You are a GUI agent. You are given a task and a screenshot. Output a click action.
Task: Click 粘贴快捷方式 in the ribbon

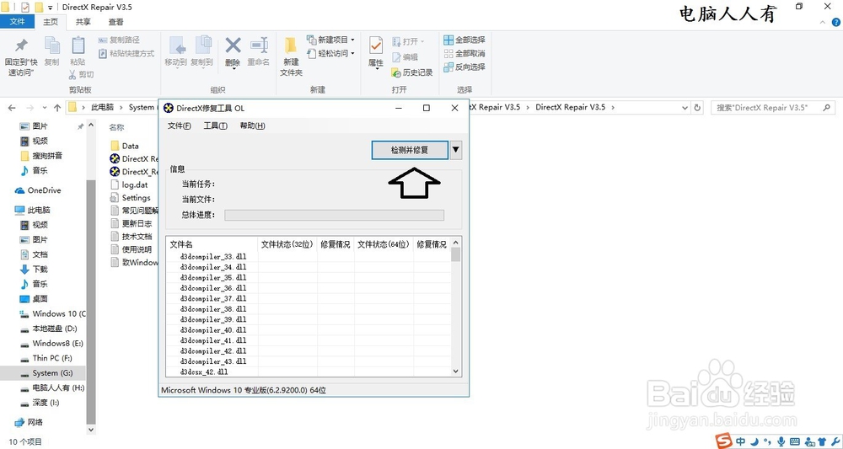tap(126, 53)
